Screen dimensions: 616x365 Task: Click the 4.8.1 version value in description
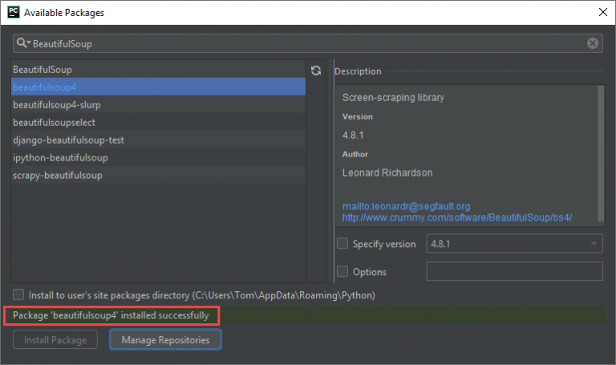tap(353, 135)
